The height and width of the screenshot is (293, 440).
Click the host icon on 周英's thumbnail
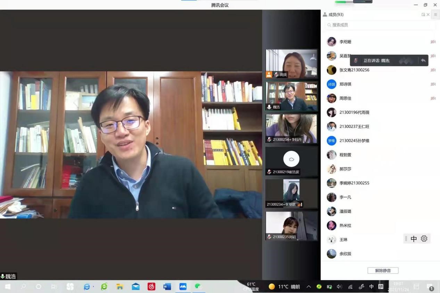coord(269,75)
